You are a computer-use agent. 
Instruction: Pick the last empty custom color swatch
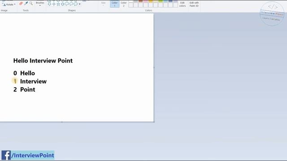[175, 5]
